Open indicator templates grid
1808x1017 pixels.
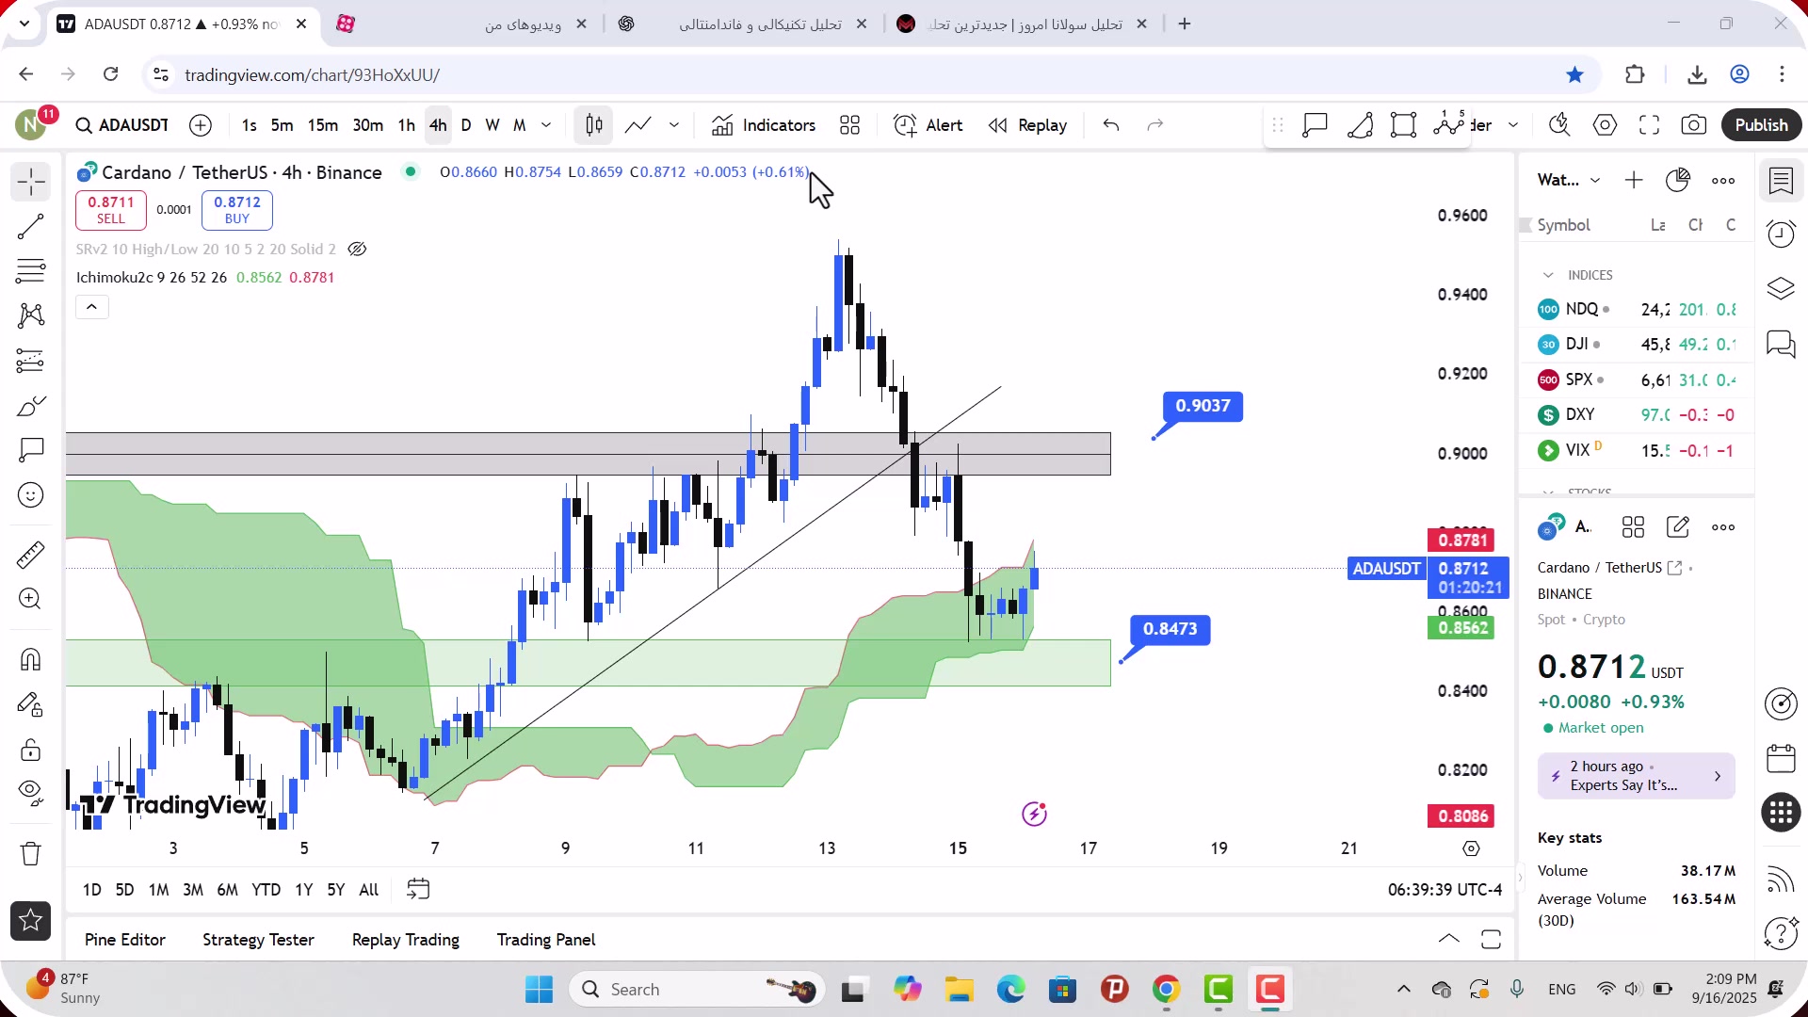coord(850,125)
